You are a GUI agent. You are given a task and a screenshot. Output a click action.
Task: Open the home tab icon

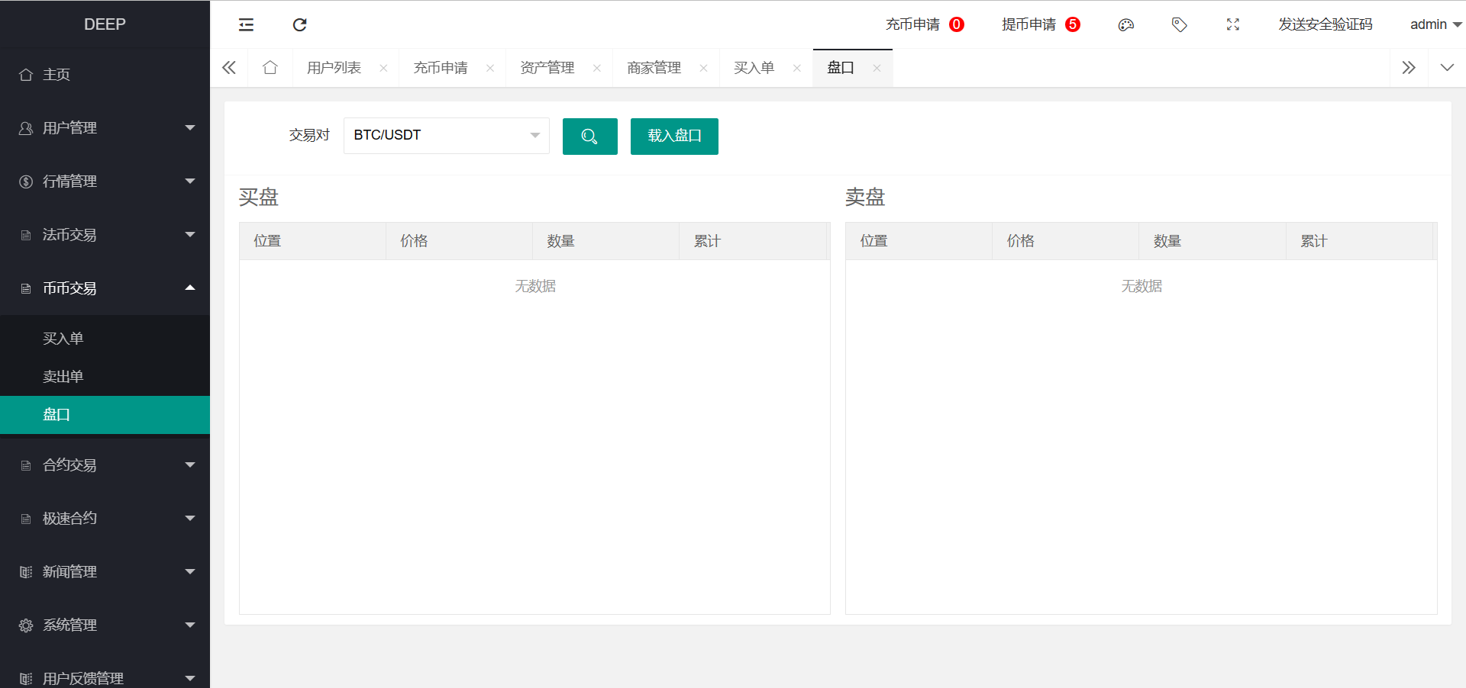tap(270, 67)
